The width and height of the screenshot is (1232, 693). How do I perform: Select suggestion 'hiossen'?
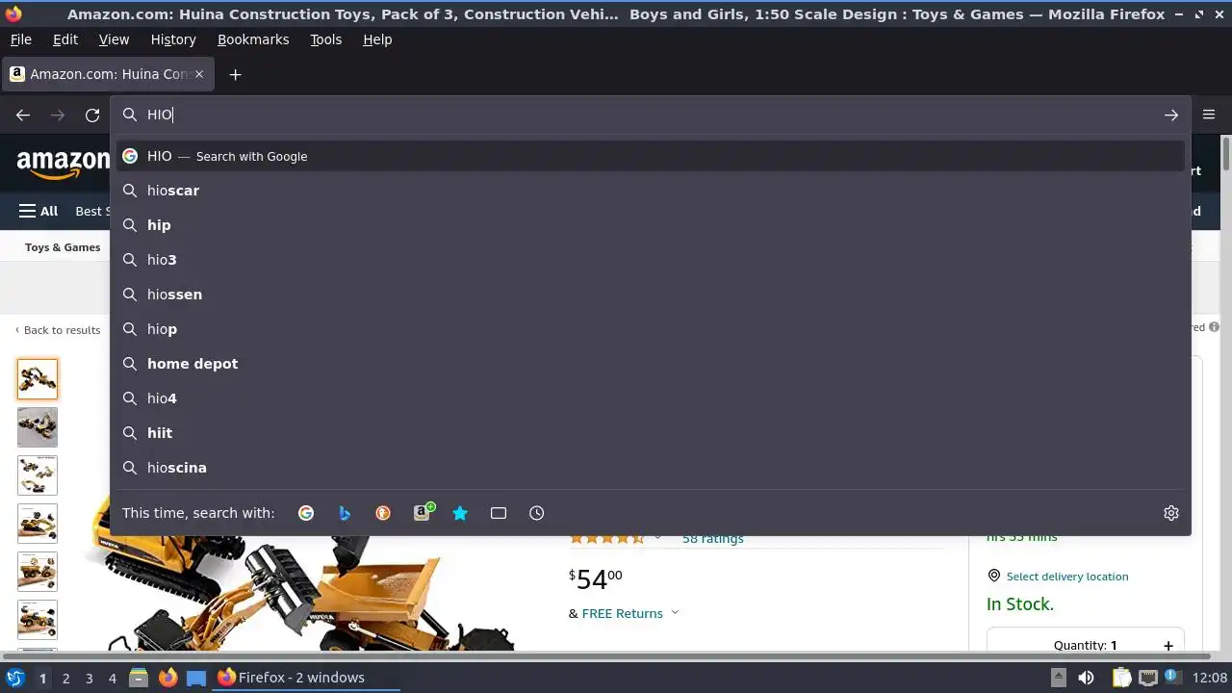[651, 295]
